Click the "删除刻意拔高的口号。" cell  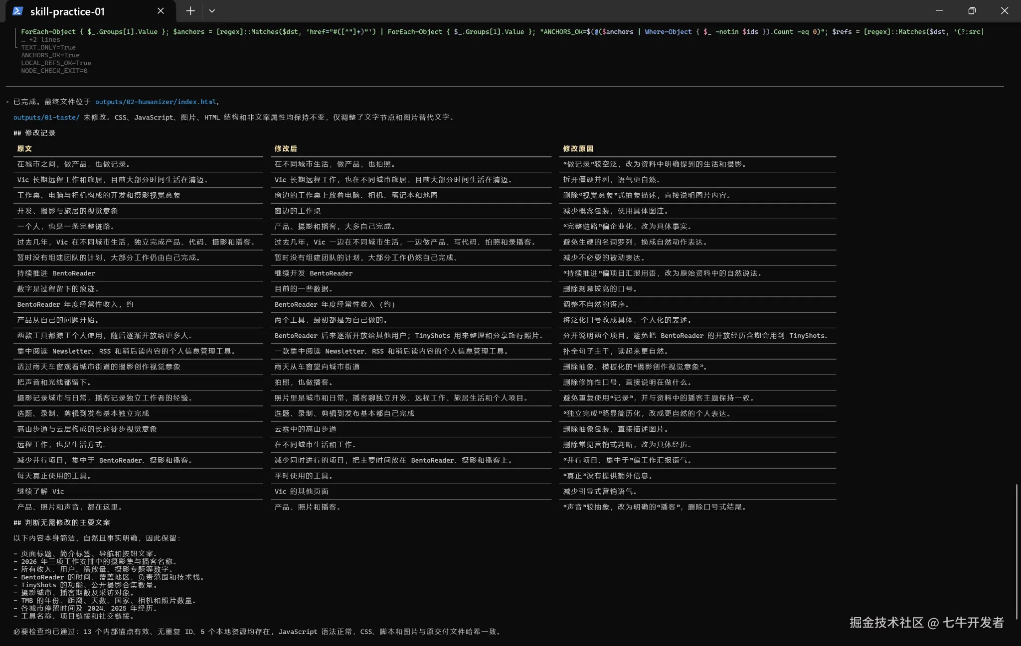click(x=600, y=289)
